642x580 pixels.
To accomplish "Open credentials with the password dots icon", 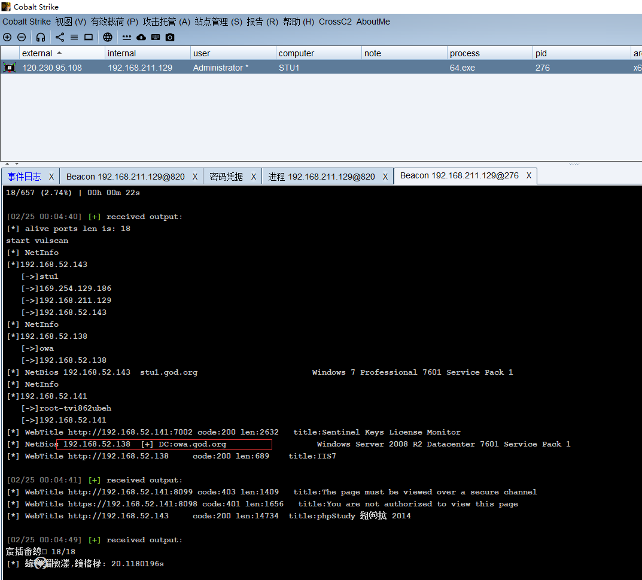I will click(x=127, y=37).
